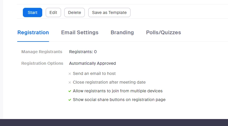Open the Email Settings tab
Image resolution: width=228 pixels, height=126 pixels.
coord(80,33)
